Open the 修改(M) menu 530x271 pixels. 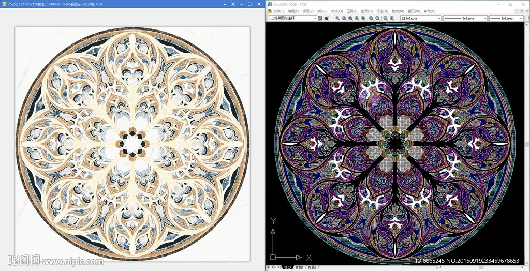pyautogui.click(x=398, y=11)
